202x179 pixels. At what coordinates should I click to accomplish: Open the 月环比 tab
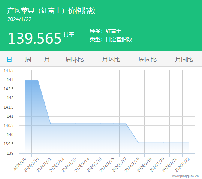pyautogui.click(x=111, y=60)
